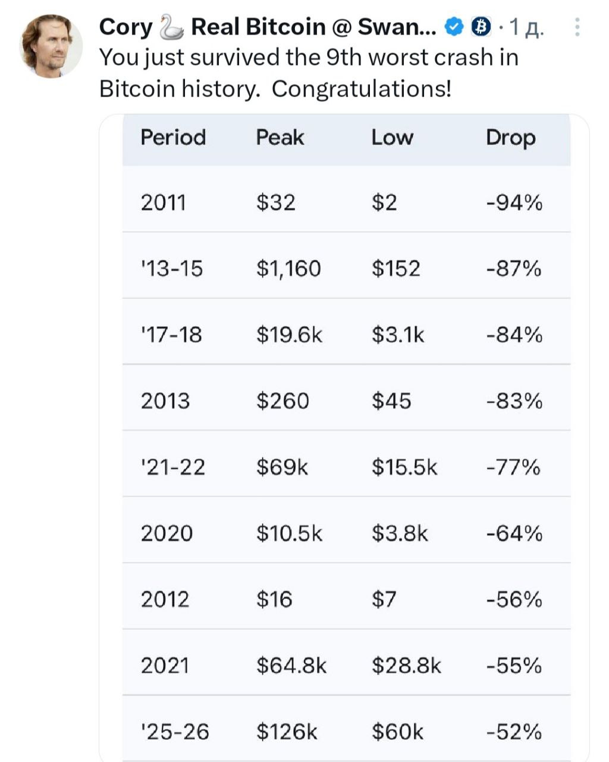Viewport: 609px width, 762px height.
Task: Click the $64.8k peak value
Action: [291, 666]
